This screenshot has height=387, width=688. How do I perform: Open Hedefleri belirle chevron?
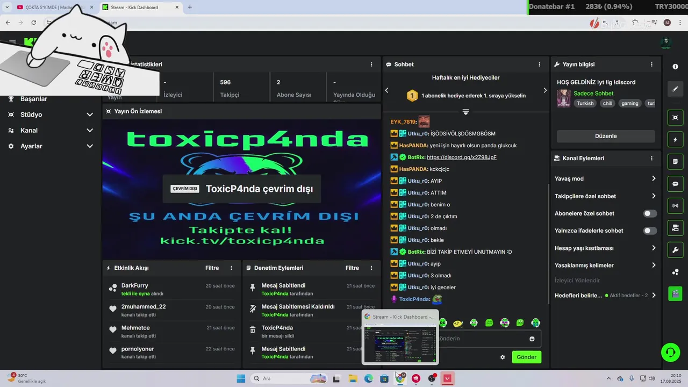tap(654, 295)
